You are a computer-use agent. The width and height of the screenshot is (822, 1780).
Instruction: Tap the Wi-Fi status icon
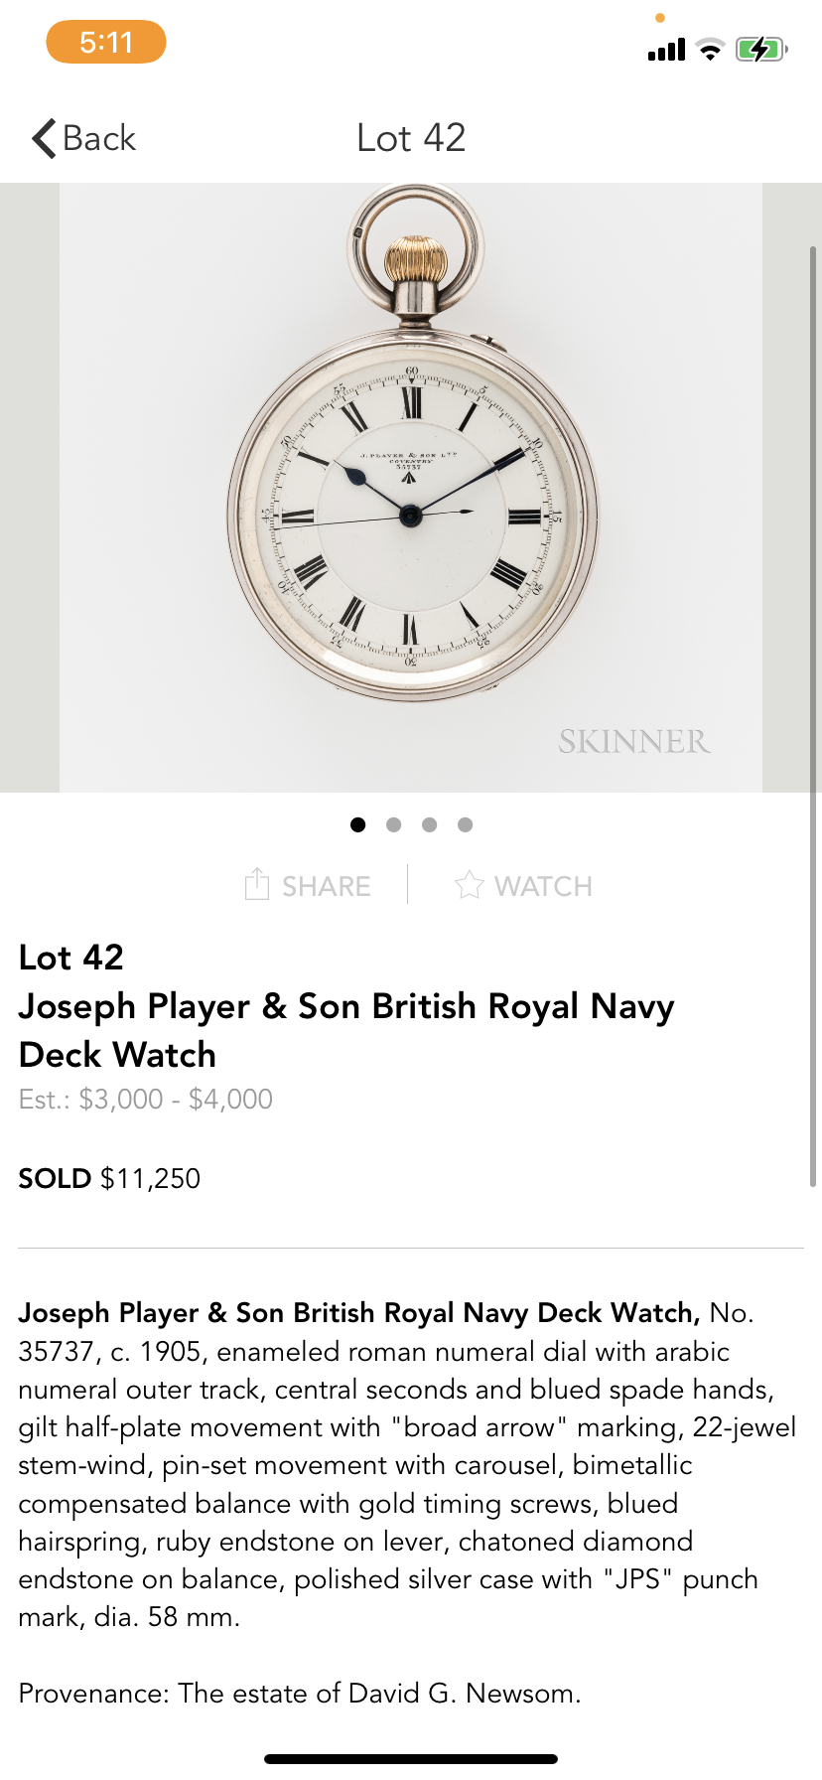point(710,50)
